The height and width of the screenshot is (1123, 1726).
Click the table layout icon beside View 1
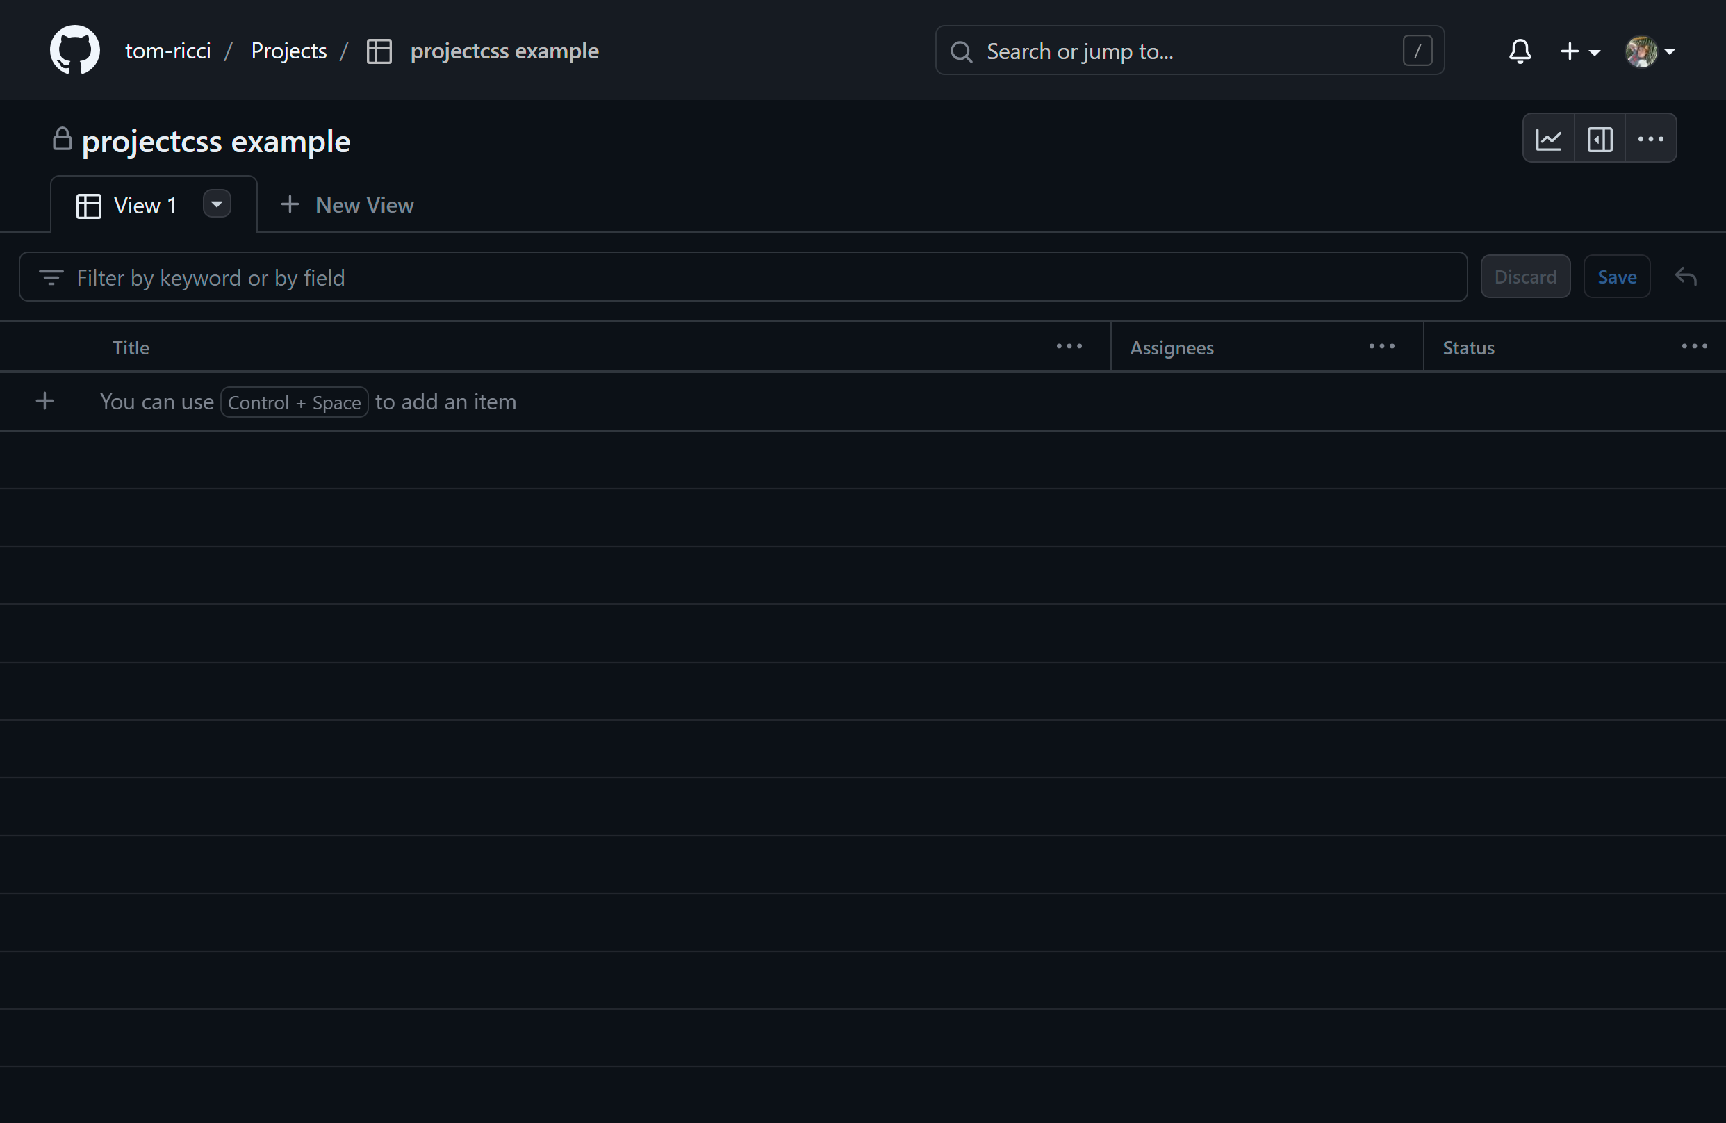point(88,204)
